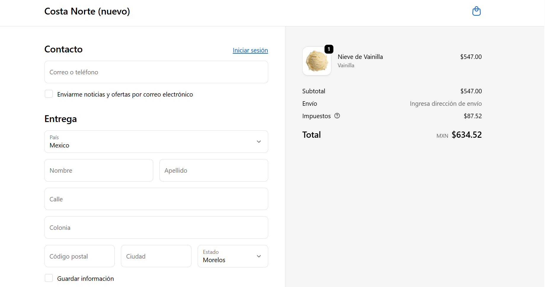This screenshot has width=545, height=287.
Task: Click the $87.52 tax amount
Action: [473, 116]
